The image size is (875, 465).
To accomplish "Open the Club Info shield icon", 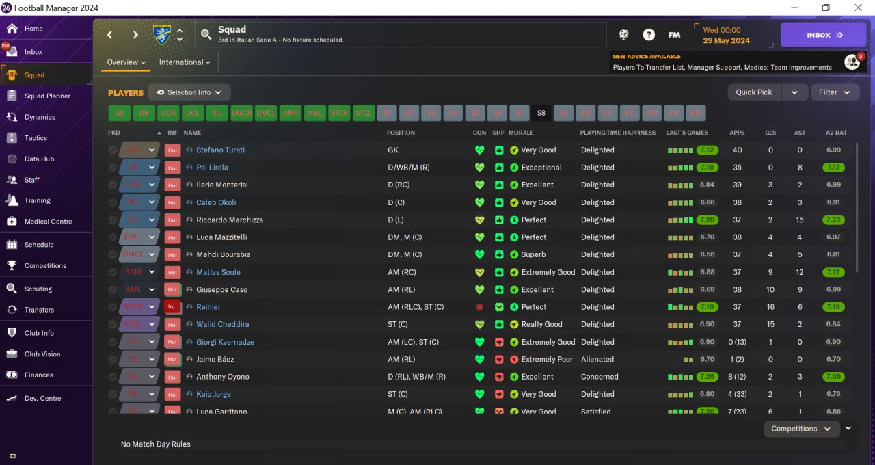I will (x=12, y=333).
